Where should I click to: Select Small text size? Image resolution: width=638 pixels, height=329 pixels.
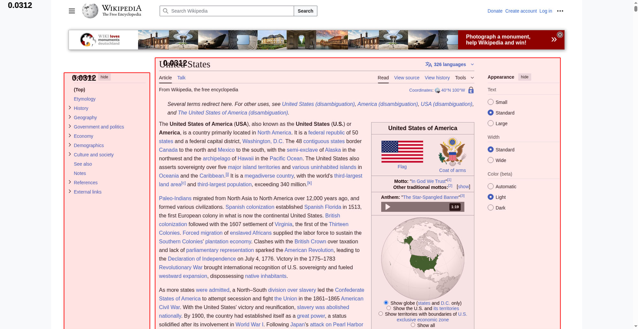tap(491, 102)
